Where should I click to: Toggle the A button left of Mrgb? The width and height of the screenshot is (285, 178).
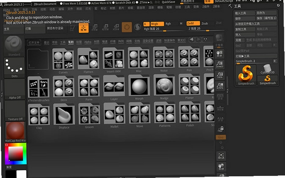pos(147,24)
